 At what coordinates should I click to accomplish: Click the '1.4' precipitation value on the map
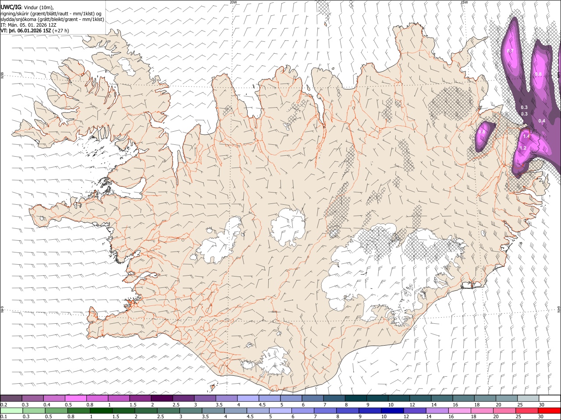526,136
